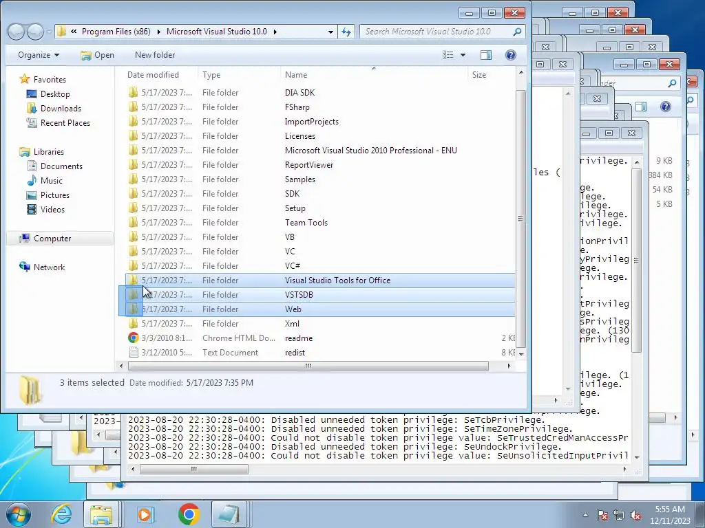Select Microsoft Visual Studio 2010 Professional - ENU folder
705x528 pixels.
tap(371, 151)
